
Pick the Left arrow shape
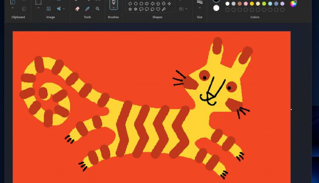(152, 3)
